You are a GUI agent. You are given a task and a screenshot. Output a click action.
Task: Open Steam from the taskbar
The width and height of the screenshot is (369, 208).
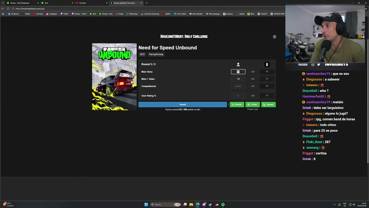point(210,205)
